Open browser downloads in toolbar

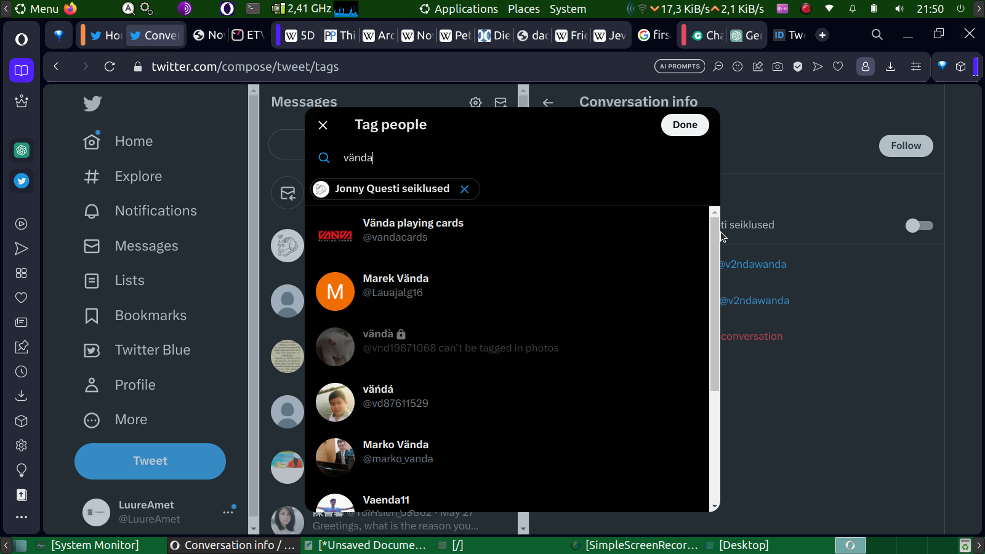(890, 66)
